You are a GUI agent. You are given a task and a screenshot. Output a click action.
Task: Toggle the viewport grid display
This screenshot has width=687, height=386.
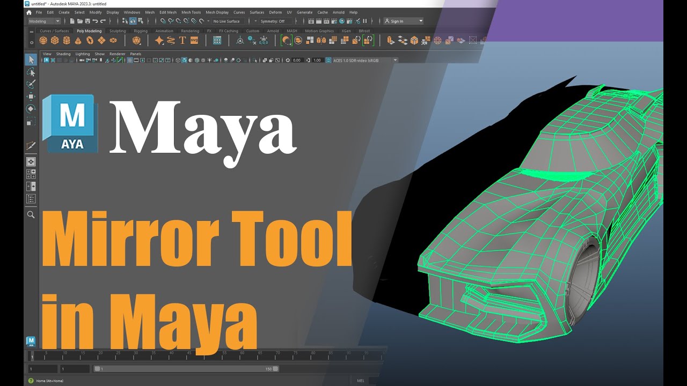130,60
